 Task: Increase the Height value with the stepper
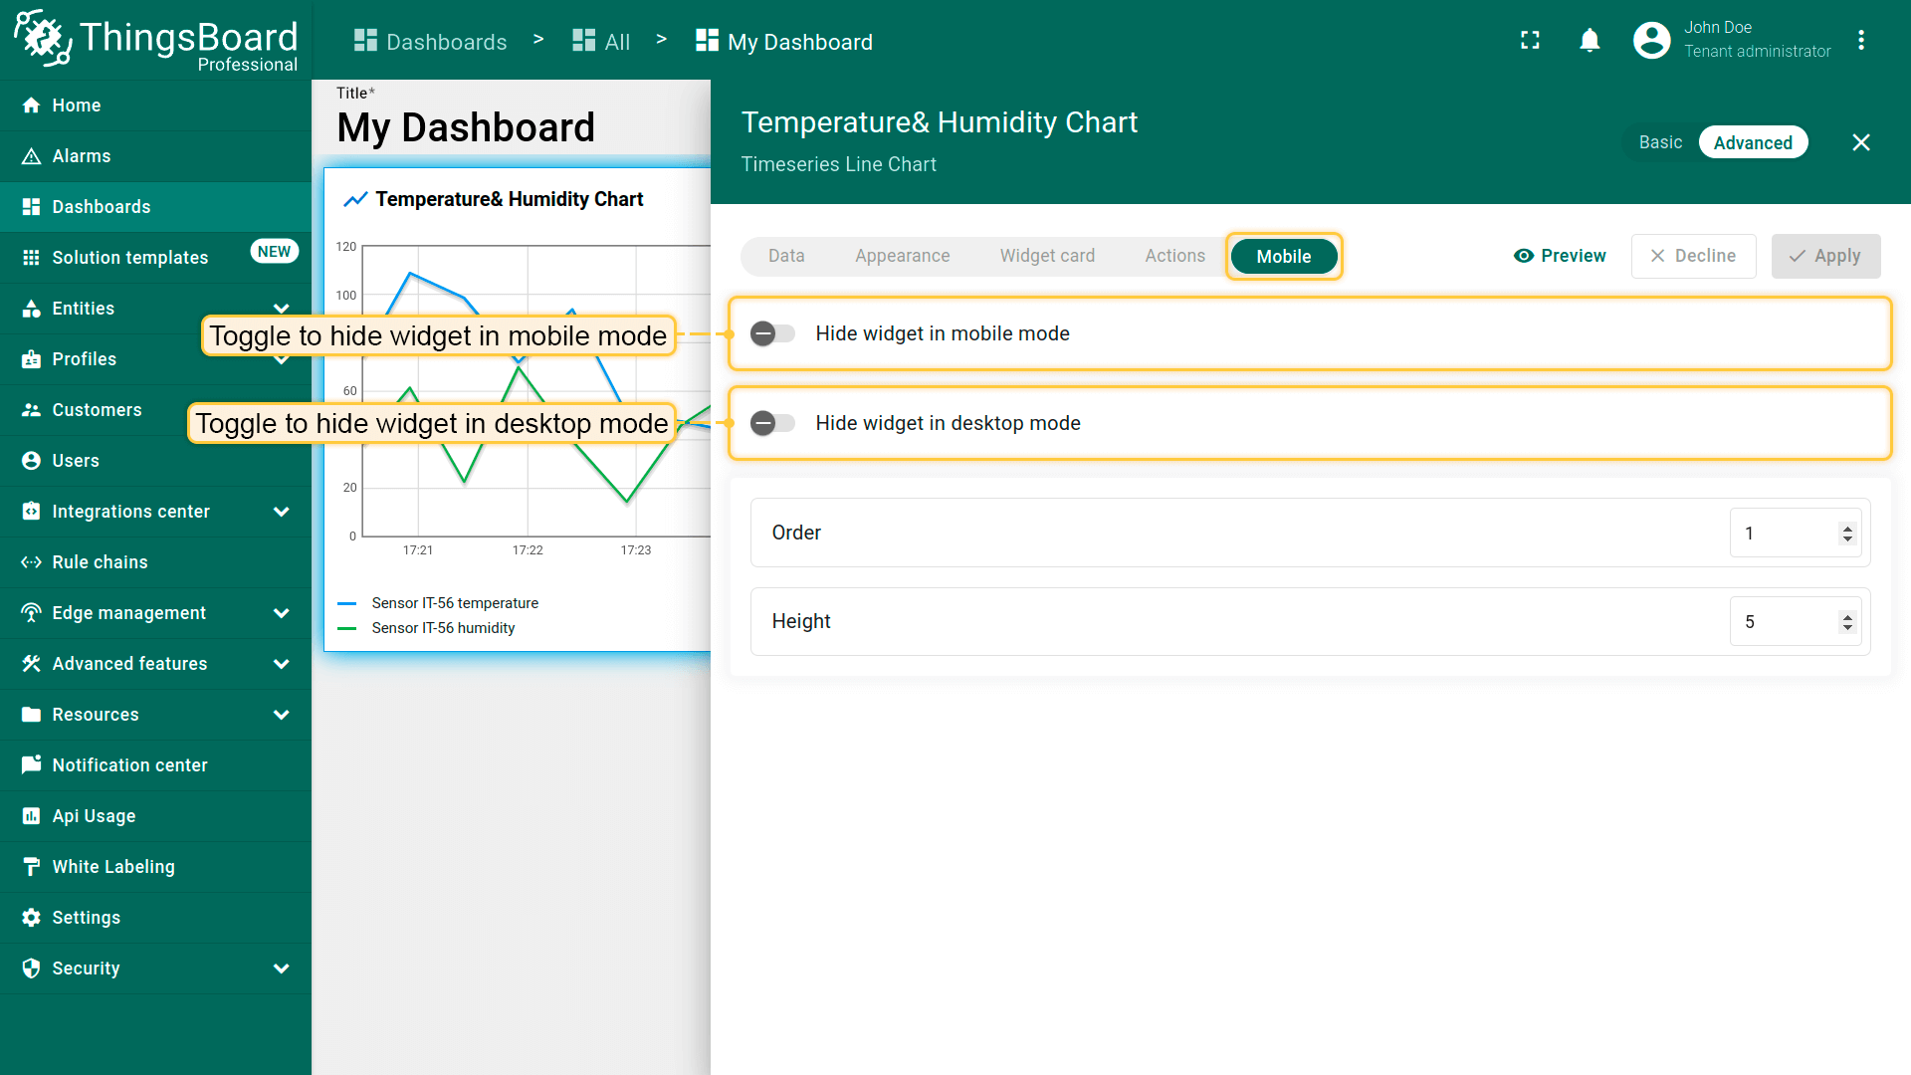tap(1847, 616)
